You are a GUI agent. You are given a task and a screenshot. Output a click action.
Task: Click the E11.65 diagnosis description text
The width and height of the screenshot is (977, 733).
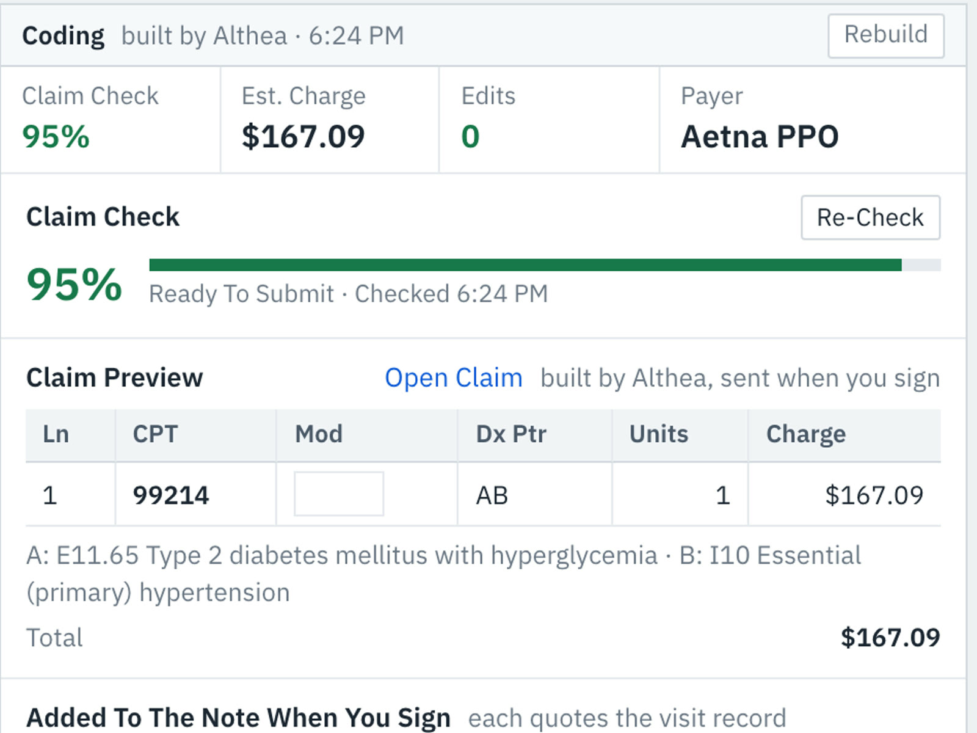point(342,556)
